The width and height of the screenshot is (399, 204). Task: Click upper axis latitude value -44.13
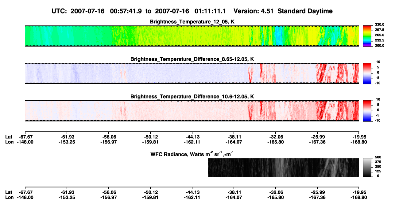coord(192,137)
